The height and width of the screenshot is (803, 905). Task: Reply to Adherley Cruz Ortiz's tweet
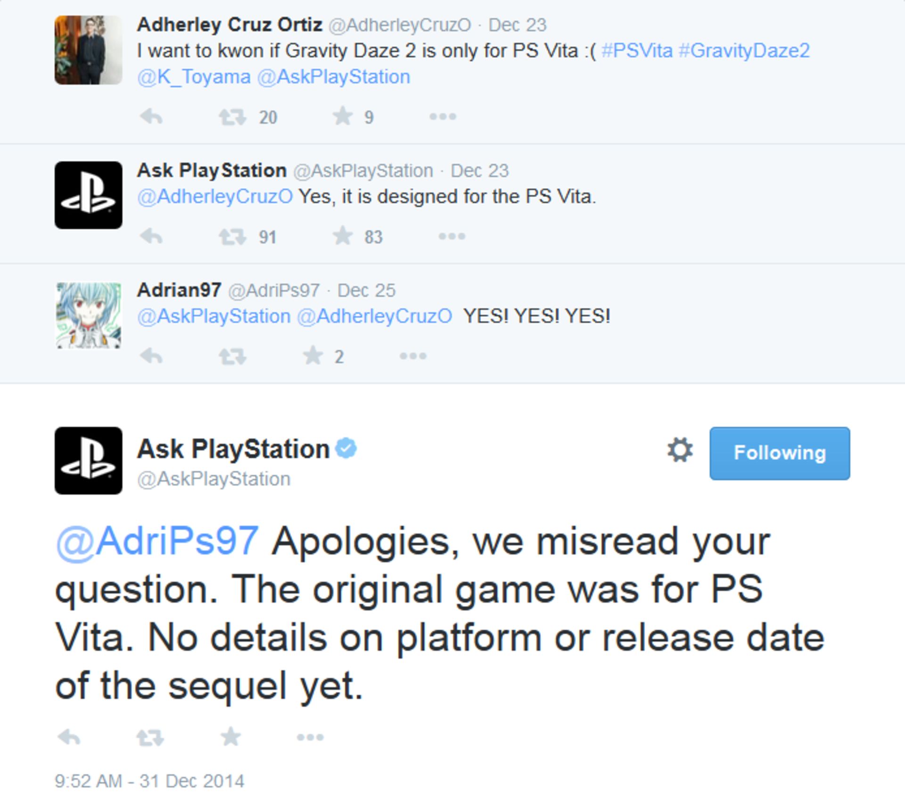click(151, 116)
